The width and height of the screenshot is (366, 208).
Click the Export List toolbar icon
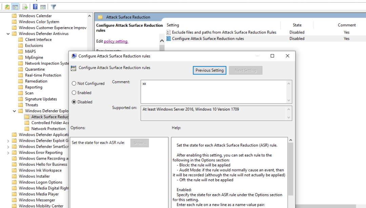tap(25, 7)
